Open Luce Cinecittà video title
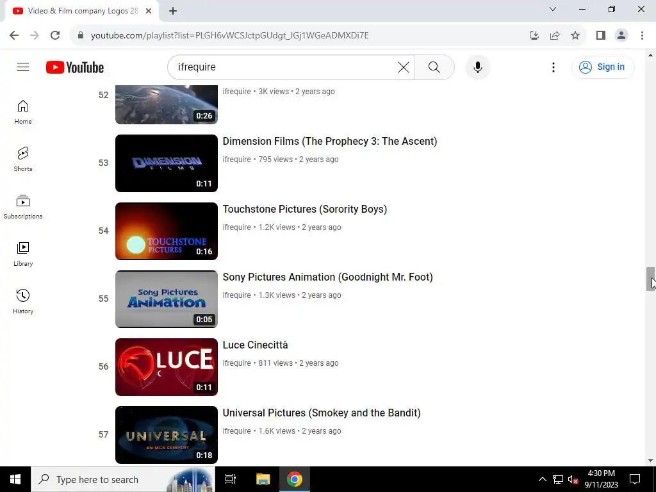 click(255, 345)
